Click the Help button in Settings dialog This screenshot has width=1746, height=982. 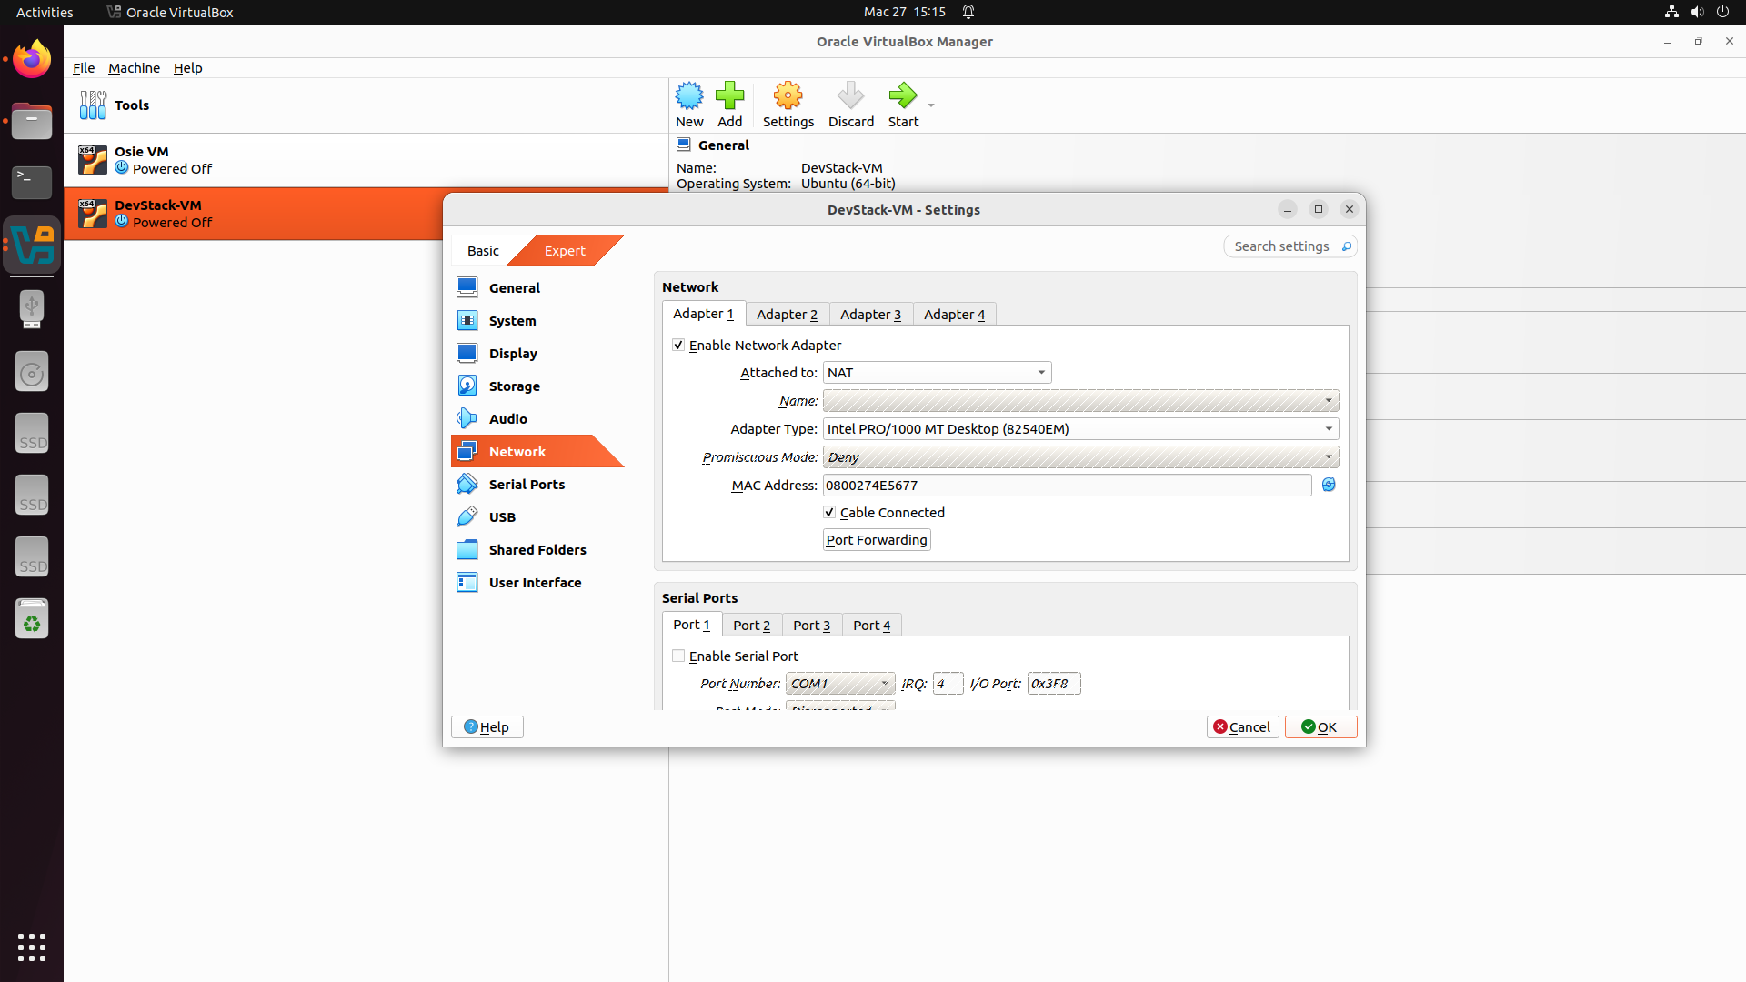click(x=487, y=726)
